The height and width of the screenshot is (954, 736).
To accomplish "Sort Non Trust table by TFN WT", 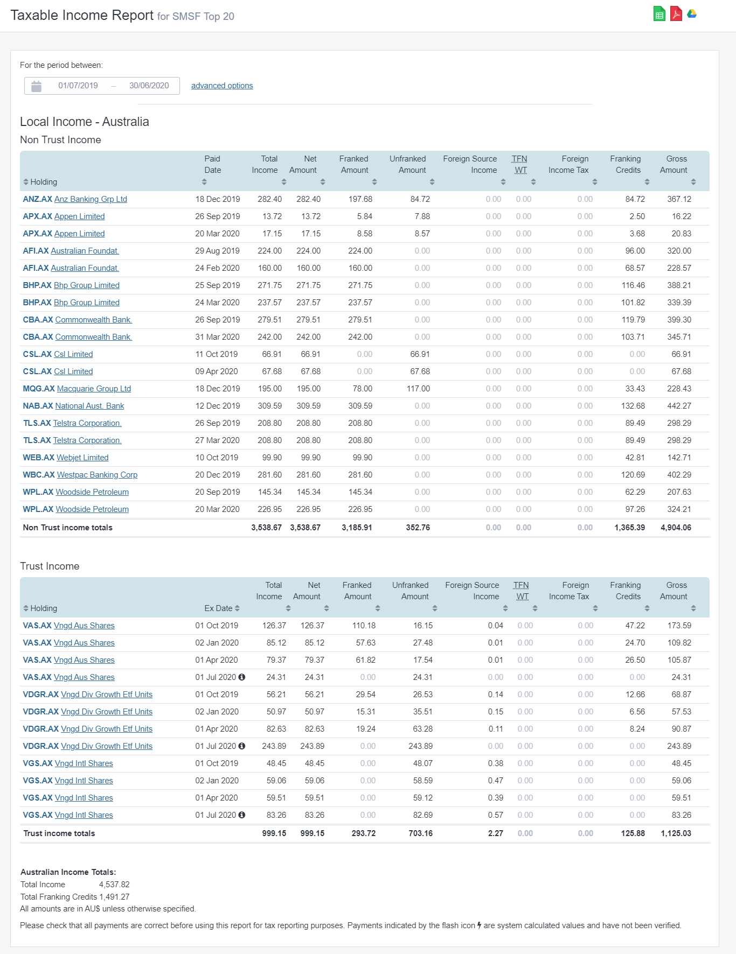I will pos(533,182).
